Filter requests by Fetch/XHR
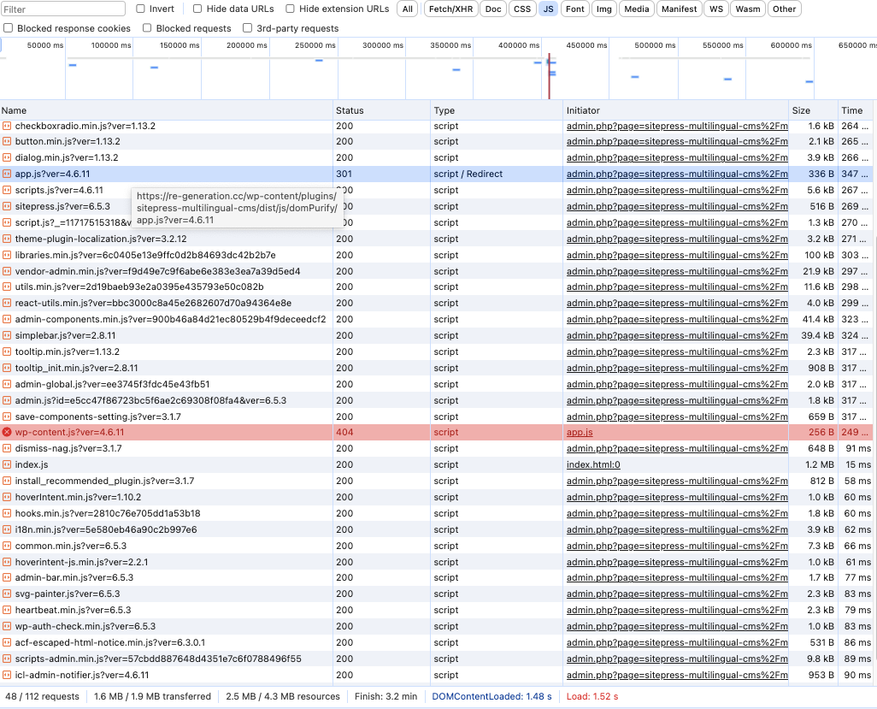The height and width of the screenshot is (709, 877). [x=450, y=9]
